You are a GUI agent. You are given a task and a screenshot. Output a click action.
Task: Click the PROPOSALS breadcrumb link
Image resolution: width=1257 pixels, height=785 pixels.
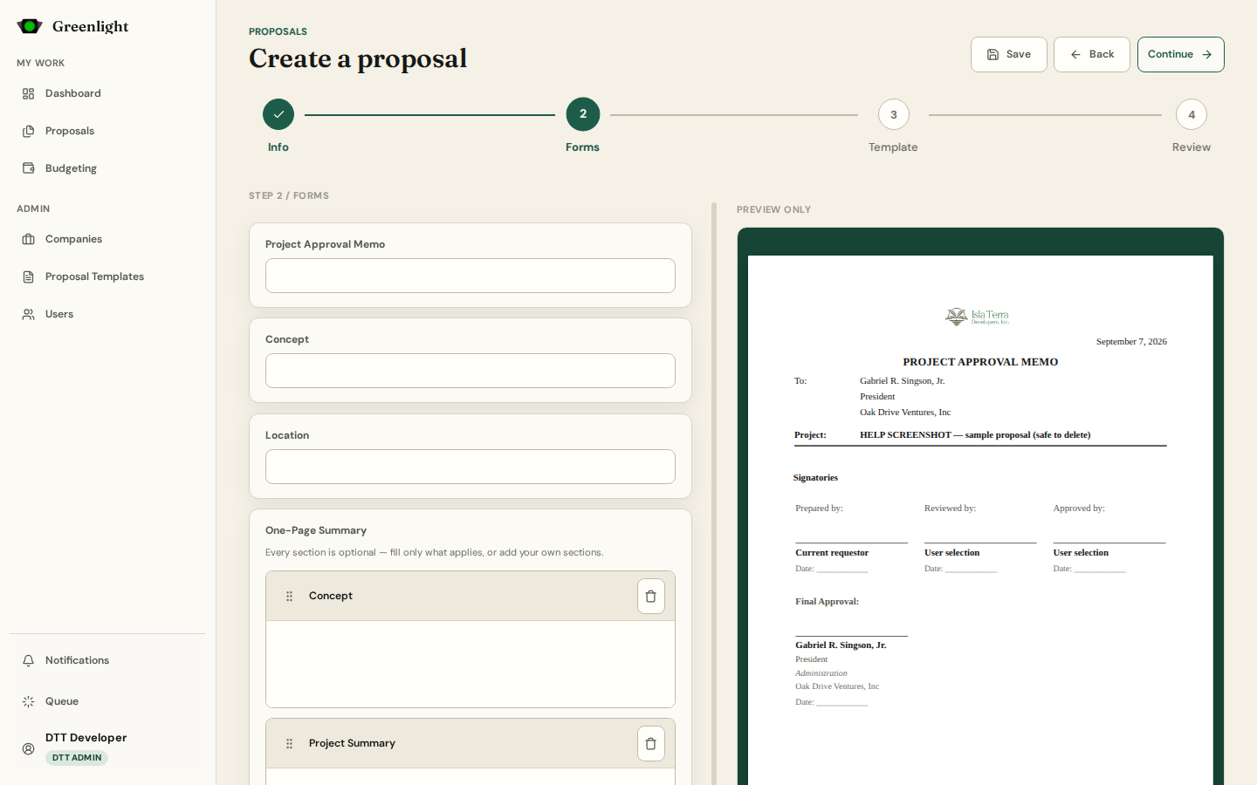click(x=278, y=31)
